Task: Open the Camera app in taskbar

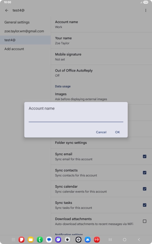Action: pos(67,240)
